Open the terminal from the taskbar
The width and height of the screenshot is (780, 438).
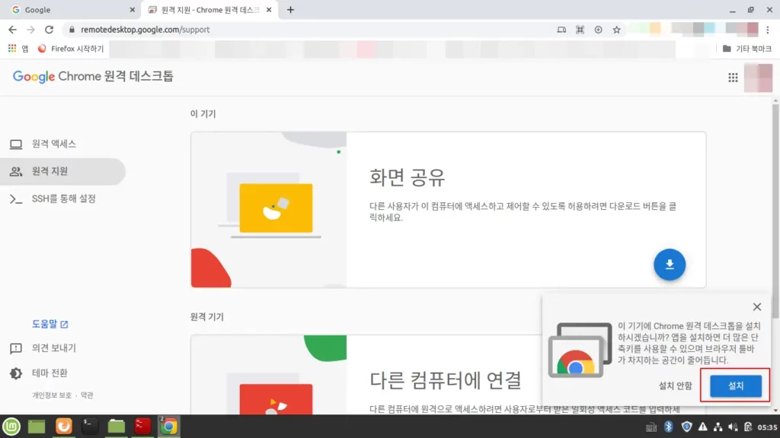coord(90,426)
